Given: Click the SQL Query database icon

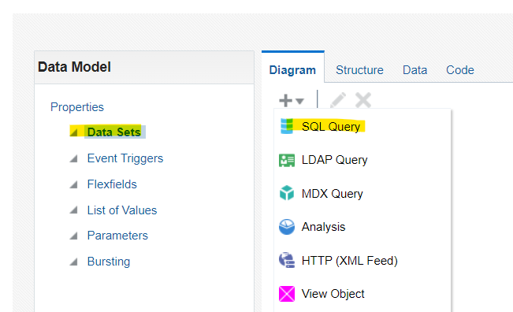Looking at the screenshot, I should (287, 126).
